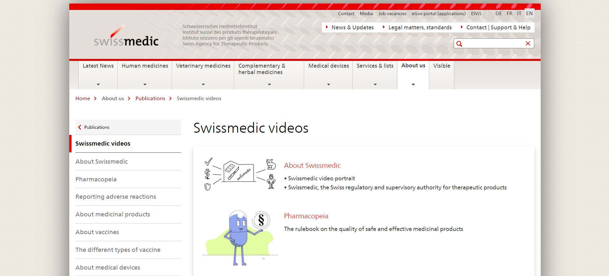Viewport: 609px width, 276px height.
Task: Click the magnifying glass search icon
Action: pos(459,44)
